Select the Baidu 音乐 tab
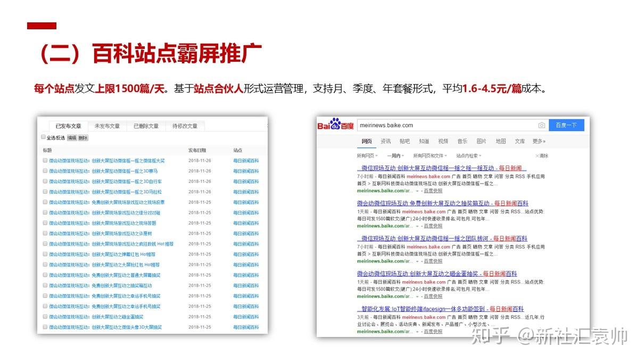 click(x=462, y=141)
